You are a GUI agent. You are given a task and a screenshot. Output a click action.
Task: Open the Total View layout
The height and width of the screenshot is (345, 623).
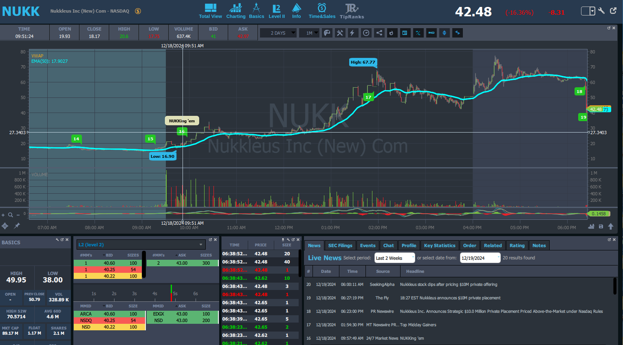click(x=210, y=11)
